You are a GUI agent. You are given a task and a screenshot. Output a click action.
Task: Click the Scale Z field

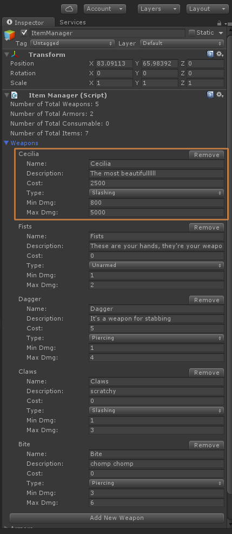[205, 83]
